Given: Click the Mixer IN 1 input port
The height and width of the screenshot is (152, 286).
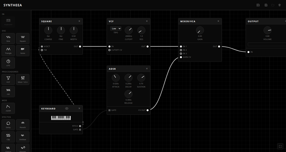Looking at the screenshot, I should tap(181, 46).
